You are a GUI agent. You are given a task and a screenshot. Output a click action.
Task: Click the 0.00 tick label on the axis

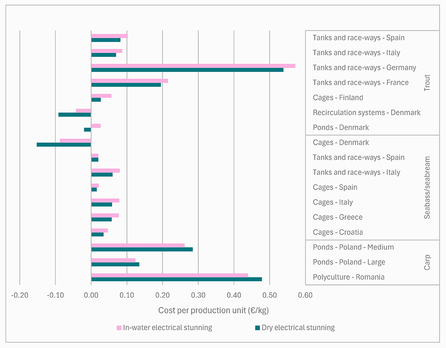point(91,295)
